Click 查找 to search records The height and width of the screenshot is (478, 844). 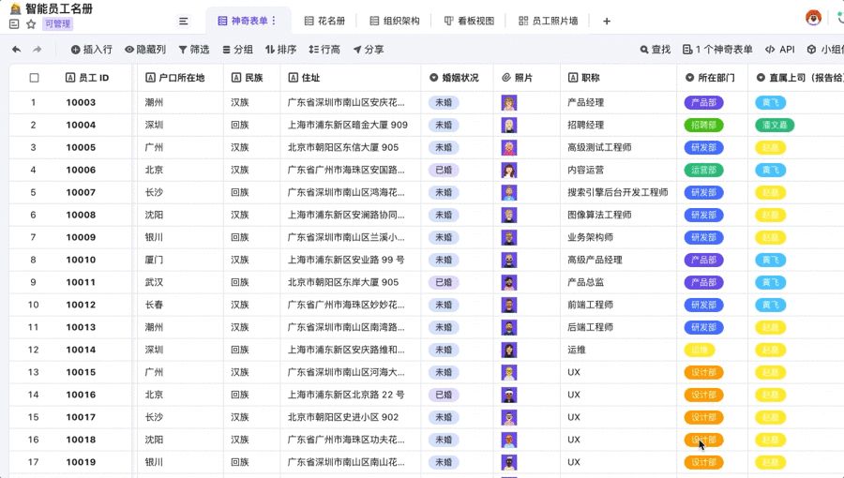pos(656,50)
